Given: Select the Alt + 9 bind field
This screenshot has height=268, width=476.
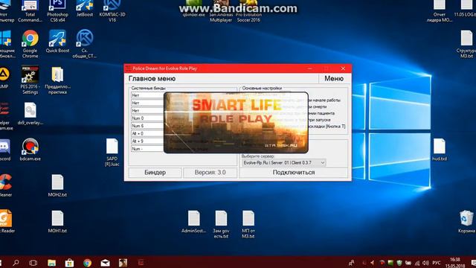Looking at the screenshot, I should pyautogui.click(x=147, y=141).
